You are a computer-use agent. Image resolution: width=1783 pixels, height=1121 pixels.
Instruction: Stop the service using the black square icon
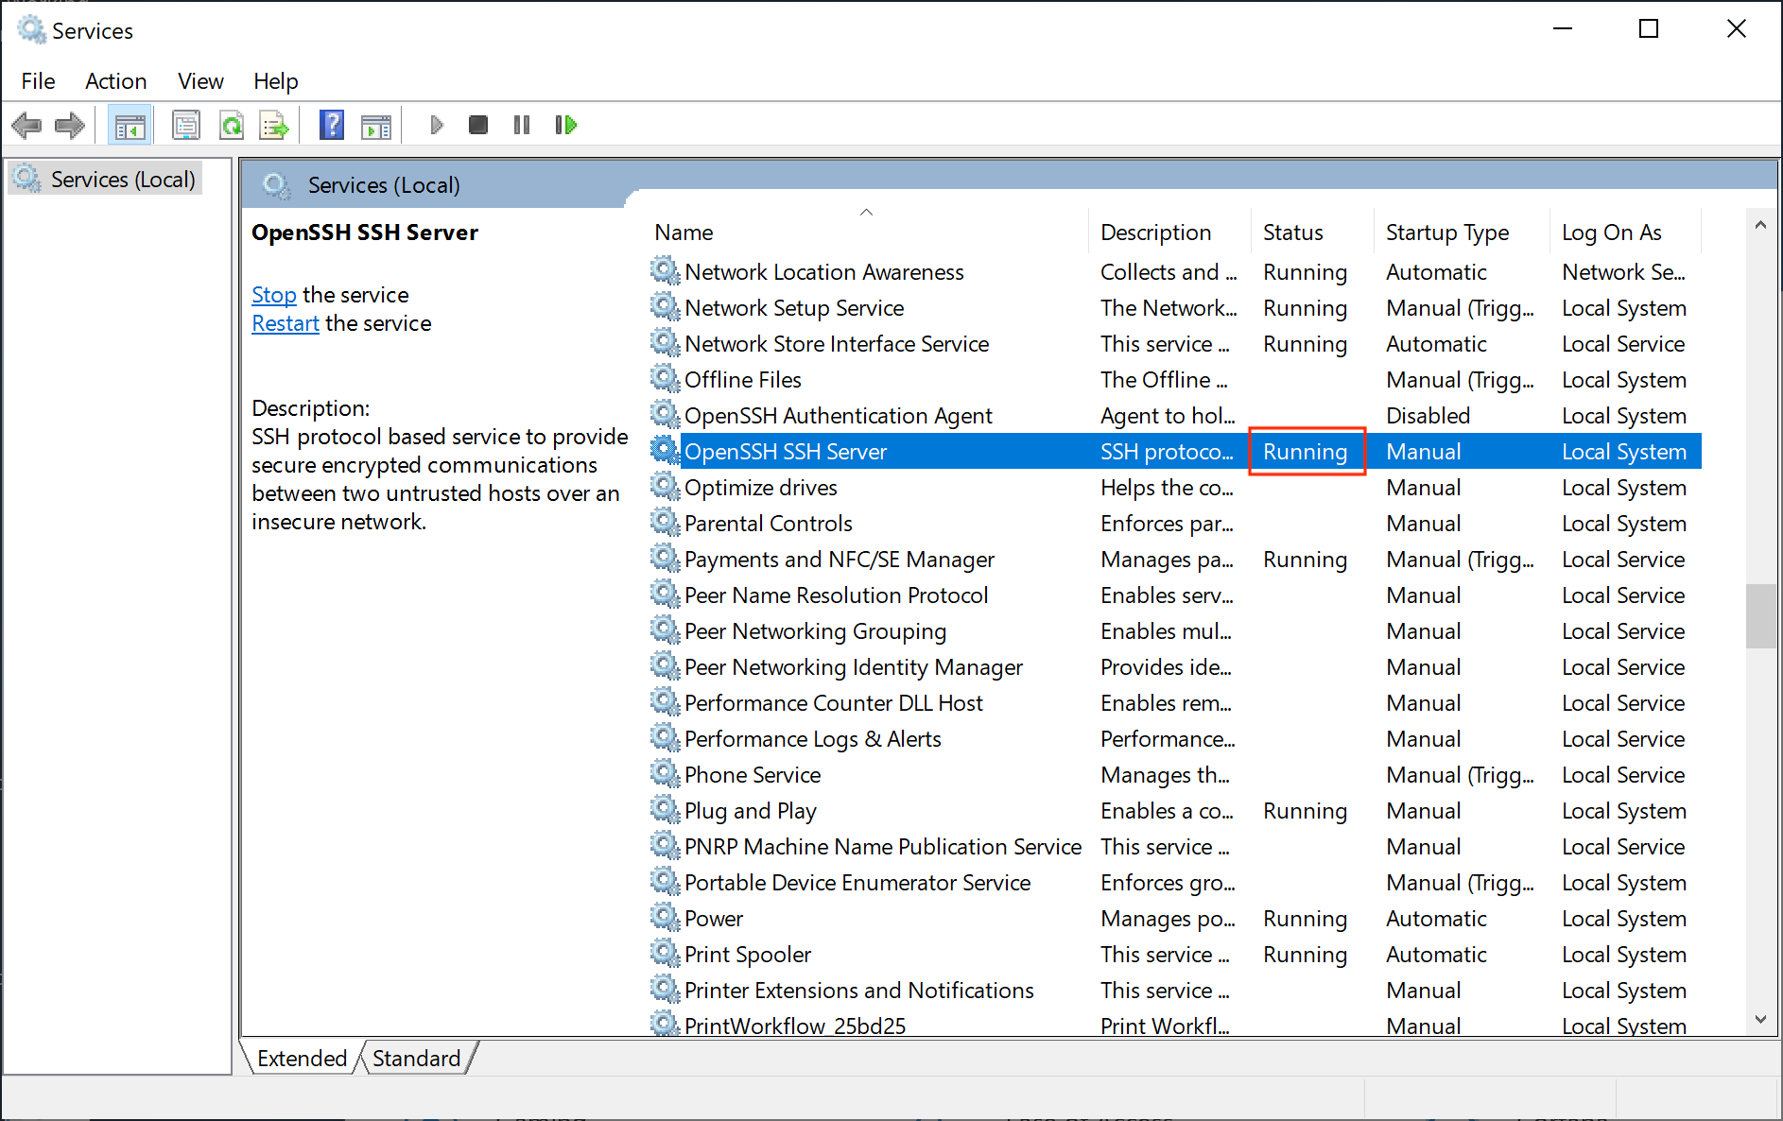coord(477,124)
